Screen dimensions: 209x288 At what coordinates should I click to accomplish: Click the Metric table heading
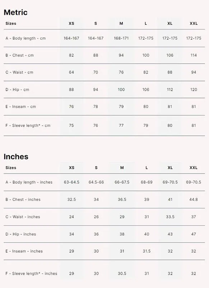pos(15,13)
